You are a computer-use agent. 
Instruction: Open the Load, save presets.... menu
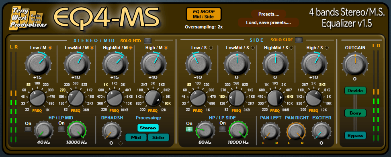pyautogui.click(x=268, y=22)
